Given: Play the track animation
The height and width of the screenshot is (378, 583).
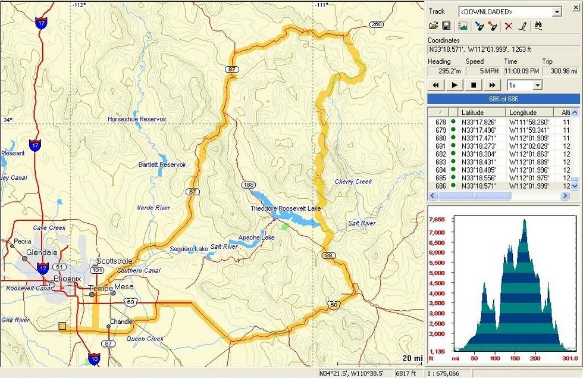Looking at the screenshot, I should point(455,85).
